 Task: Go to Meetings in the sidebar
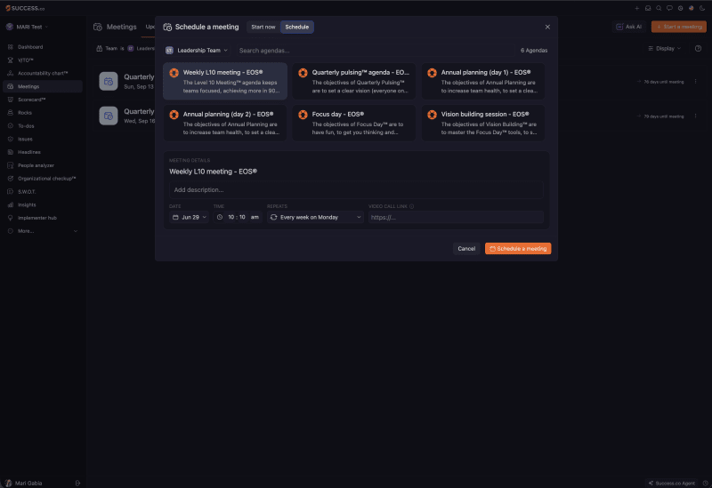pos(42,86)
